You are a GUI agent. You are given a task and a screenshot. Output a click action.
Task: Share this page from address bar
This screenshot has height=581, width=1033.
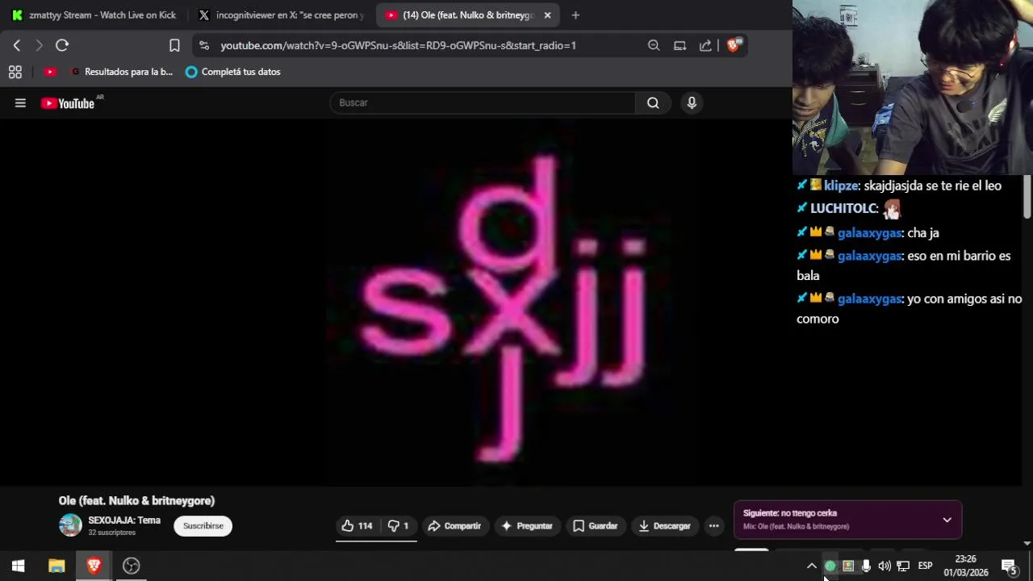tap(705, 45)
